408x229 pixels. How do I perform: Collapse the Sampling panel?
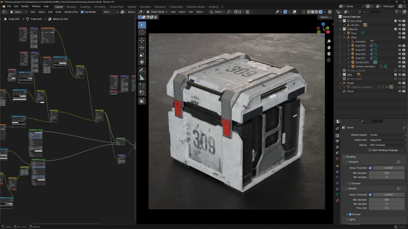[351, 157]
